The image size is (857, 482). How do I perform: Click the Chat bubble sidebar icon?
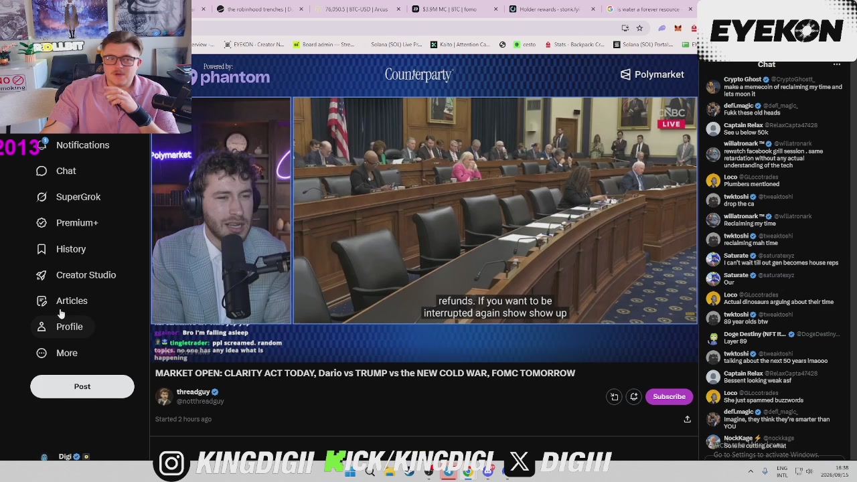42,171
